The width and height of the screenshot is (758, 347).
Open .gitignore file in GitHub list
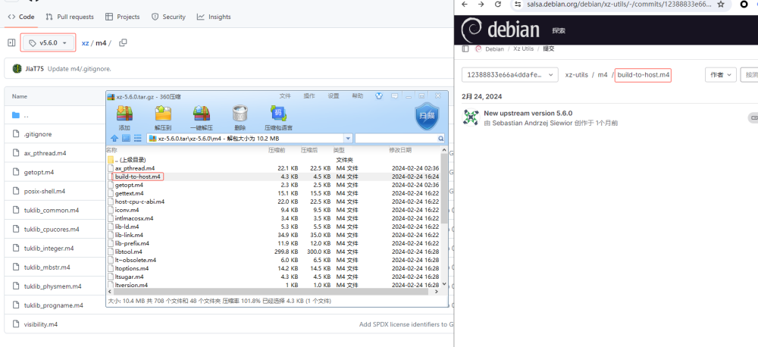pyautogui.click(x=38, y=134)
